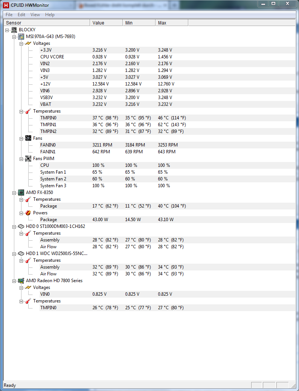
Task: Collapse the HDD 0 ST1000DM003 node
Action: 14,227
